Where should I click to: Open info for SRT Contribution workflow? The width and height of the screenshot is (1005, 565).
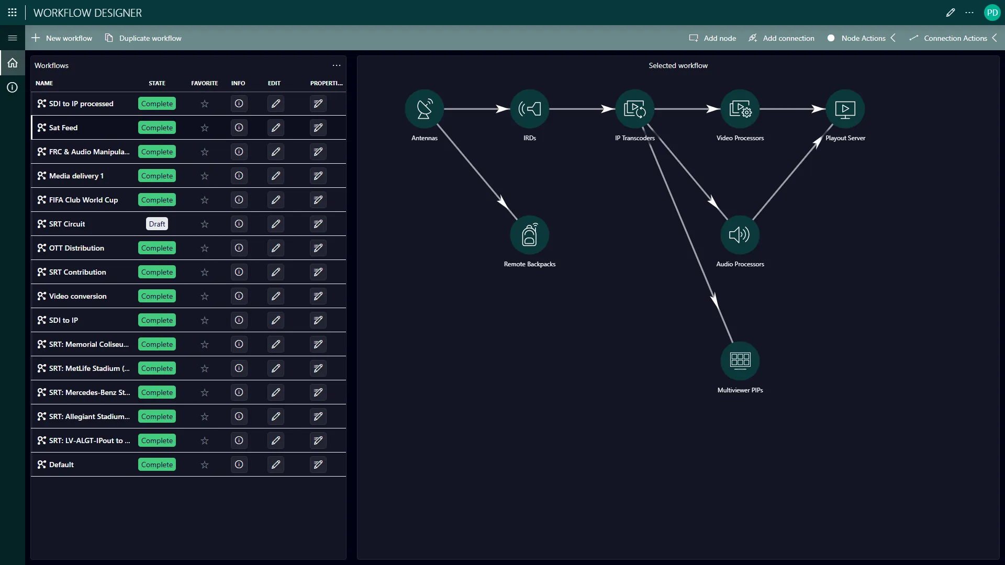[x=239, y=272]
